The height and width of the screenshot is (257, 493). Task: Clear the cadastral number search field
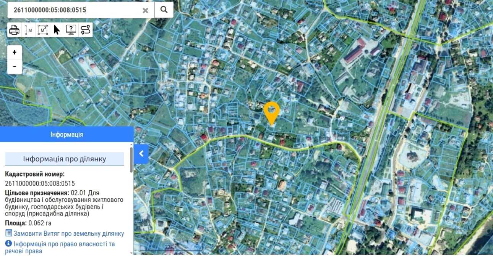(x=145, y=10)
